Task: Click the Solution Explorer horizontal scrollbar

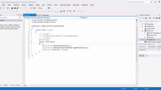Action: pyautogui.click(x=147, y=44)
